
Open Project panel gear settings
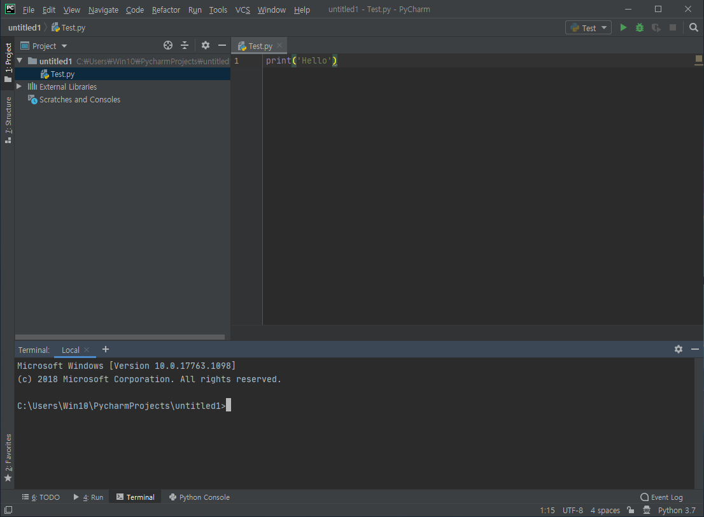pos(205,45)
